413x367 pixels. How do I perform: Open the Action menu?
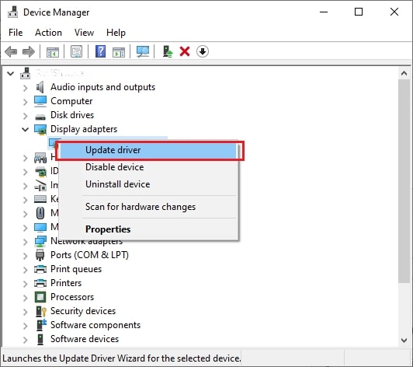[48, 33]
